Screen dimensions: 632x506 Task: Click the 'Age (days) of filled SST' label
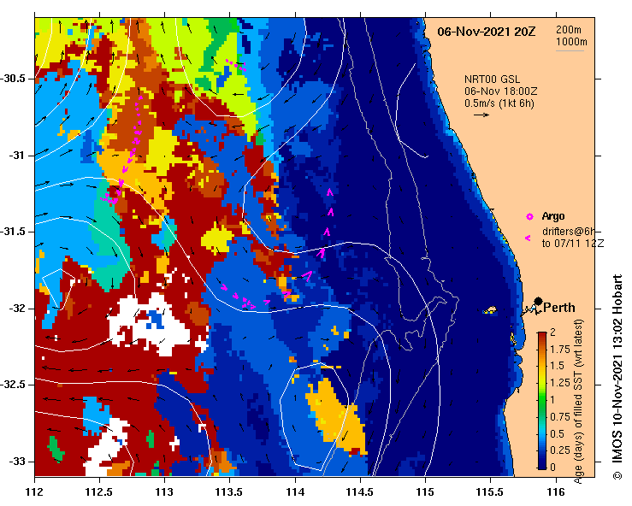click(579, 402)
